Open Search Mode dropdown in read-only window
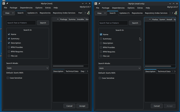 point(119,68)
